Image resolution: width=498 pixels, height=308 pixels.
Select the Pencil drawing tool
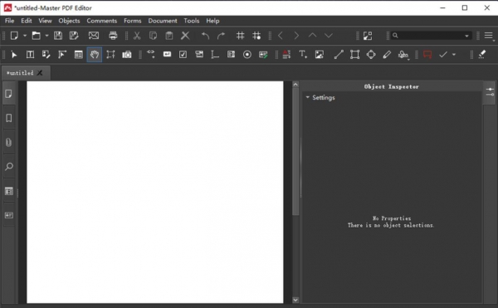click(387, 55)
